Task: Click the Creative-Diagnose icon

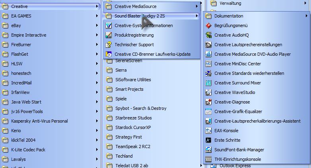Action: click(x=208, y=102)
